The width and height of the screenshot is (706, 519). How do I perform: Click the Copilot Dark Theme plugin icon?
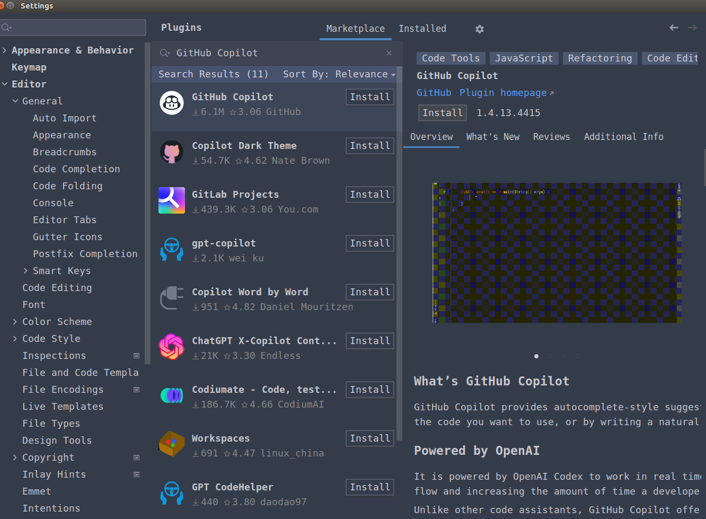[x=172, y=152]
